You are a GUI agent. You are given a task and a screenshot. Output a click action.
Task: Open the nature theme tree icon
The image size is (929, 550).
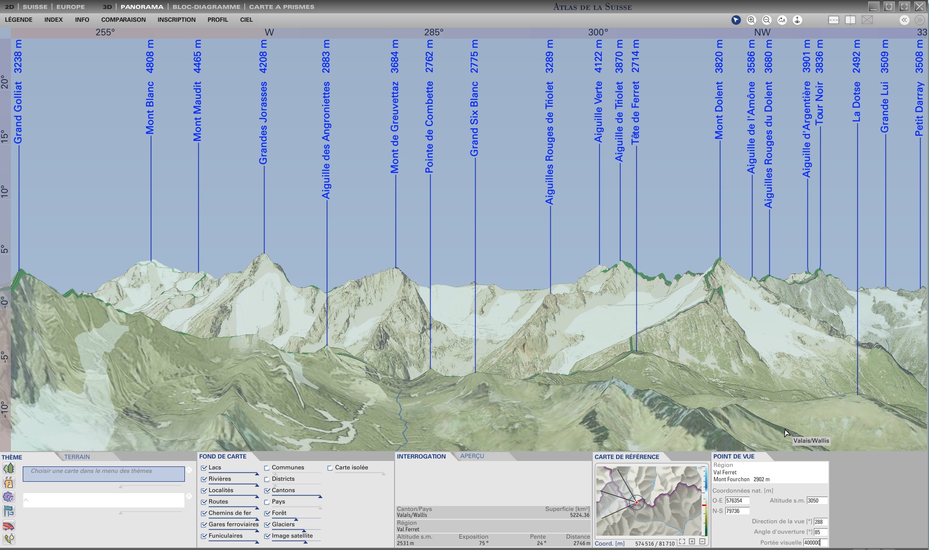[8, 468]
